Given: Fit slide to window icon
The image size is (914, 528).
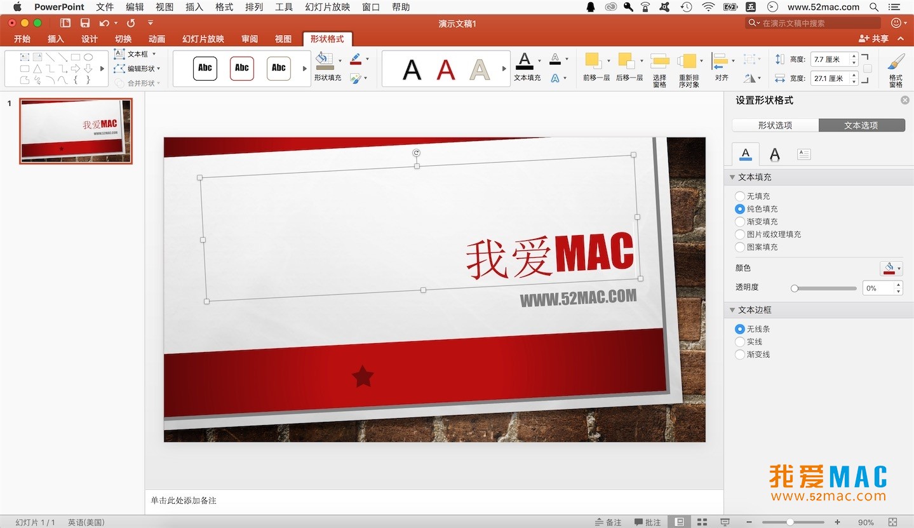Looking at the screenshot, I should pos(893,522).
